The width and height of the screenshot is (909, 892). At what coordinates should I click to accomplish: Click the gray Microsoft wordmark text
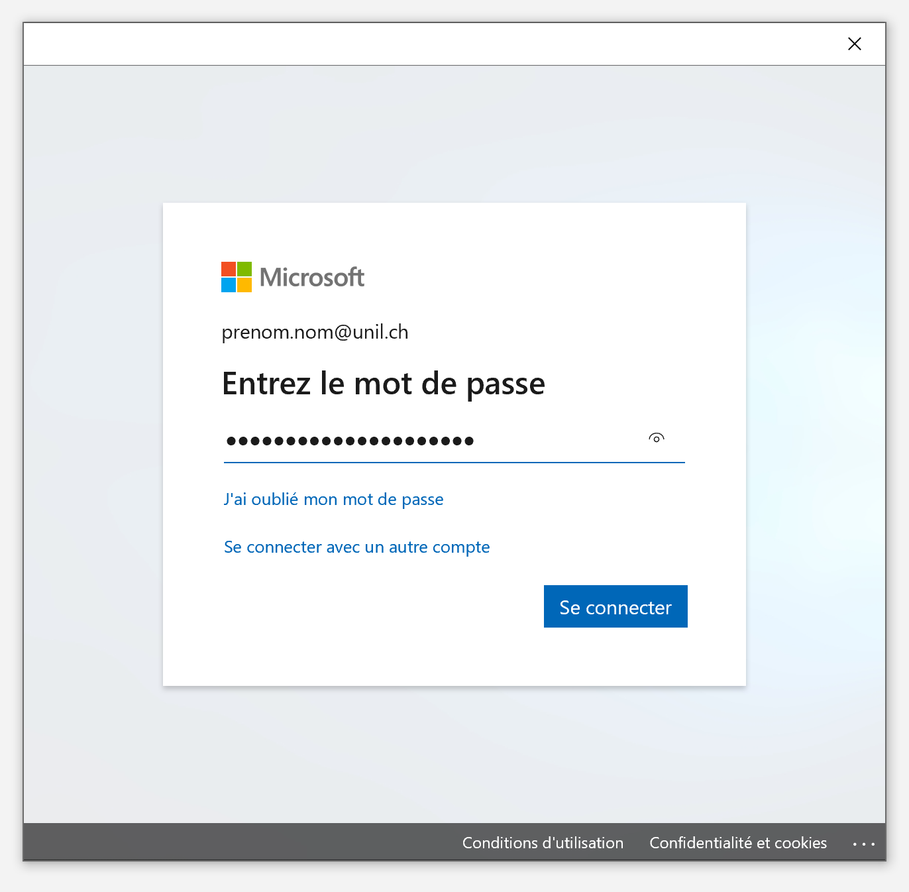(312, 277)
